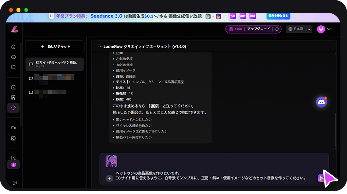The image size is (347, 194).
Task: Click the credits coin icon showing 4140
Action: pyautogui.click(x=231, y=29)
